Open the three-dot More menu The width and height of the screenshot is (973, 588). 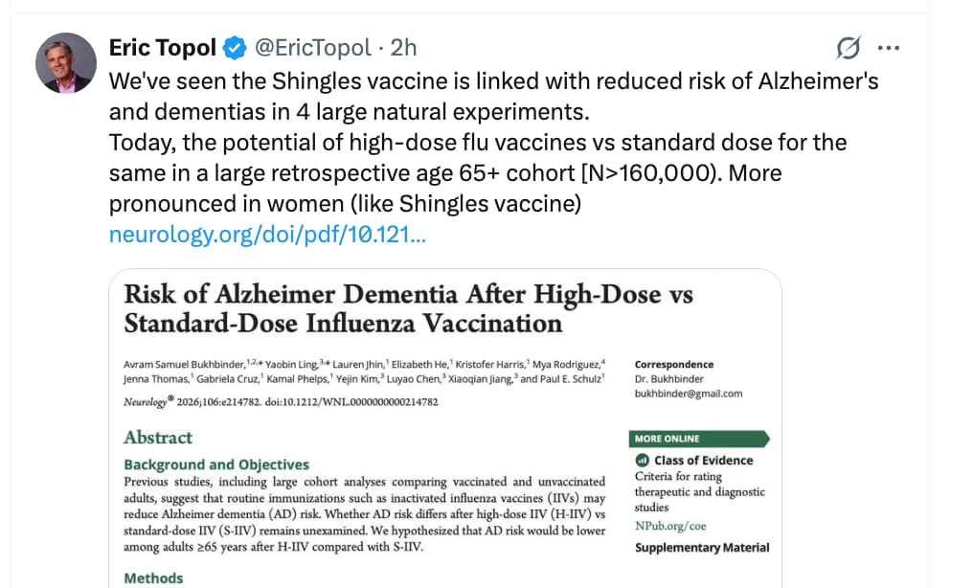coord(889,47)
